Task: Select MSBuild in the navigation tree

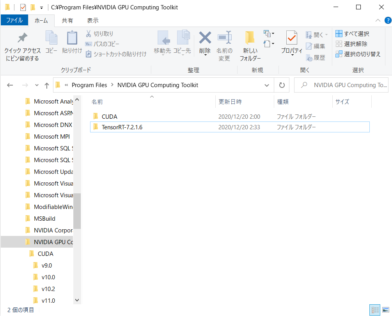Action: point(44,219)
